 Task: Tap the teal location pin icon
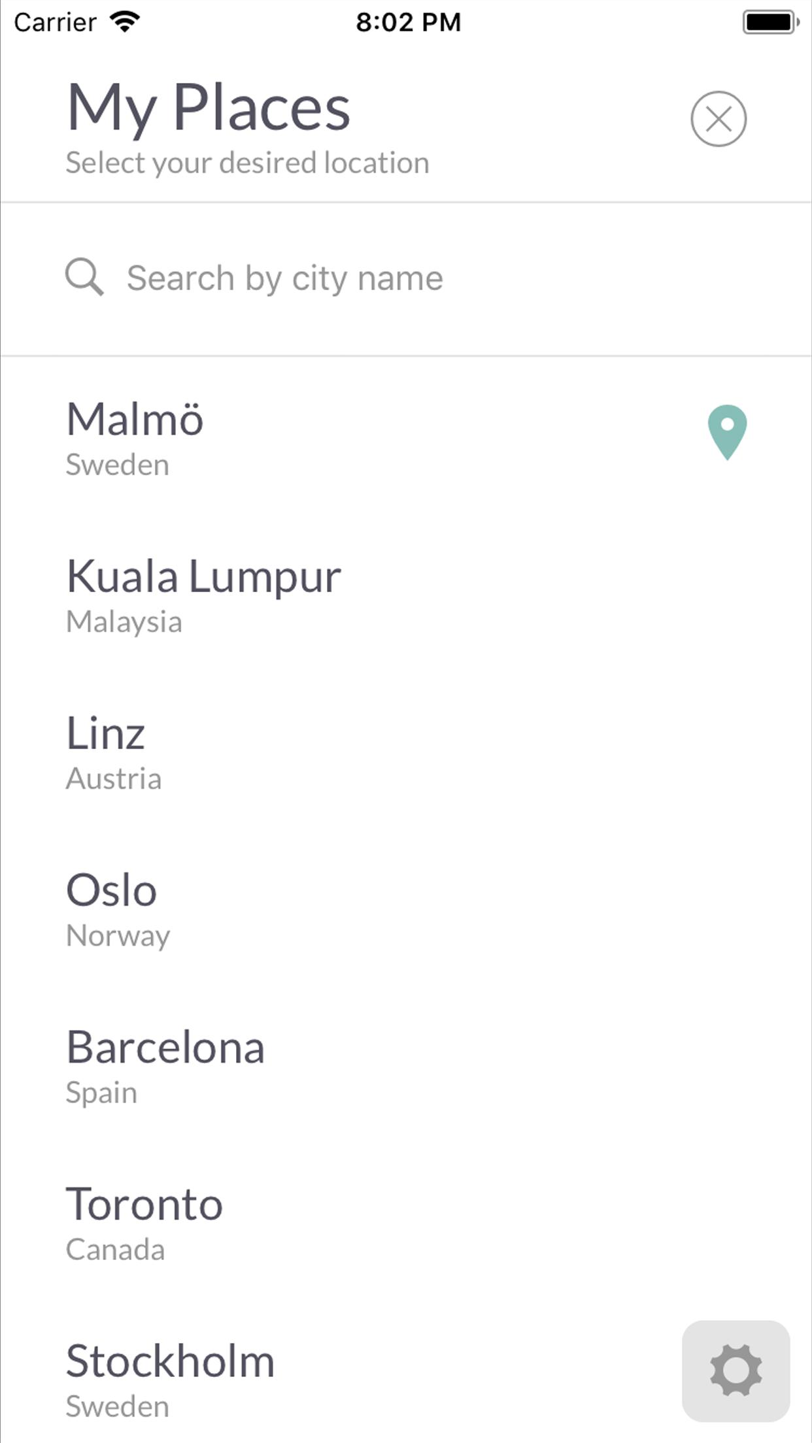point(727,432)
